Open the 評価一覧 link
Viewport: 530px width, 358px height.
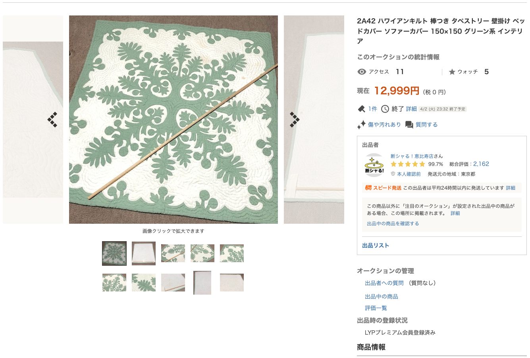click(x=376, y=308)
